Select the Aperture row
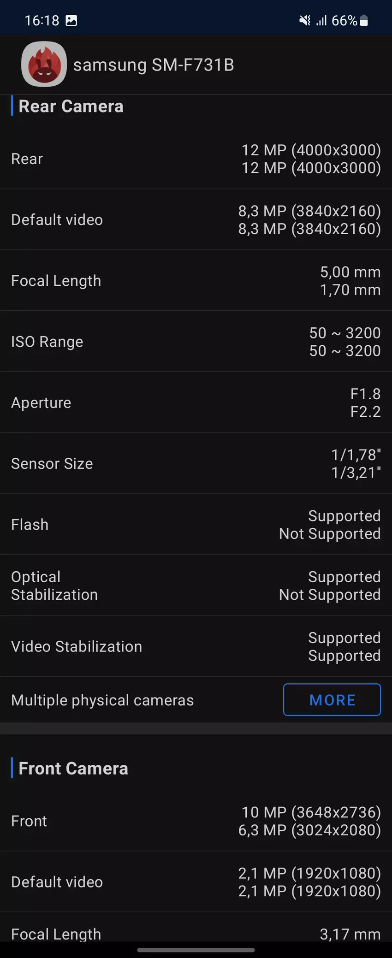The image size is (392, 958). click(x=196, y=402)
